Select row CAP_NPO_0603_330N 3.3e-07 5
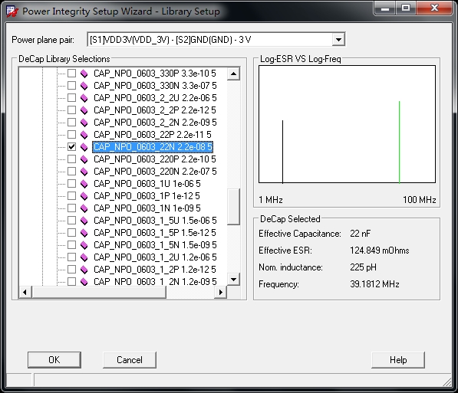Image resolution: width=458 pixels, height=393 pixels. [155, 86]
